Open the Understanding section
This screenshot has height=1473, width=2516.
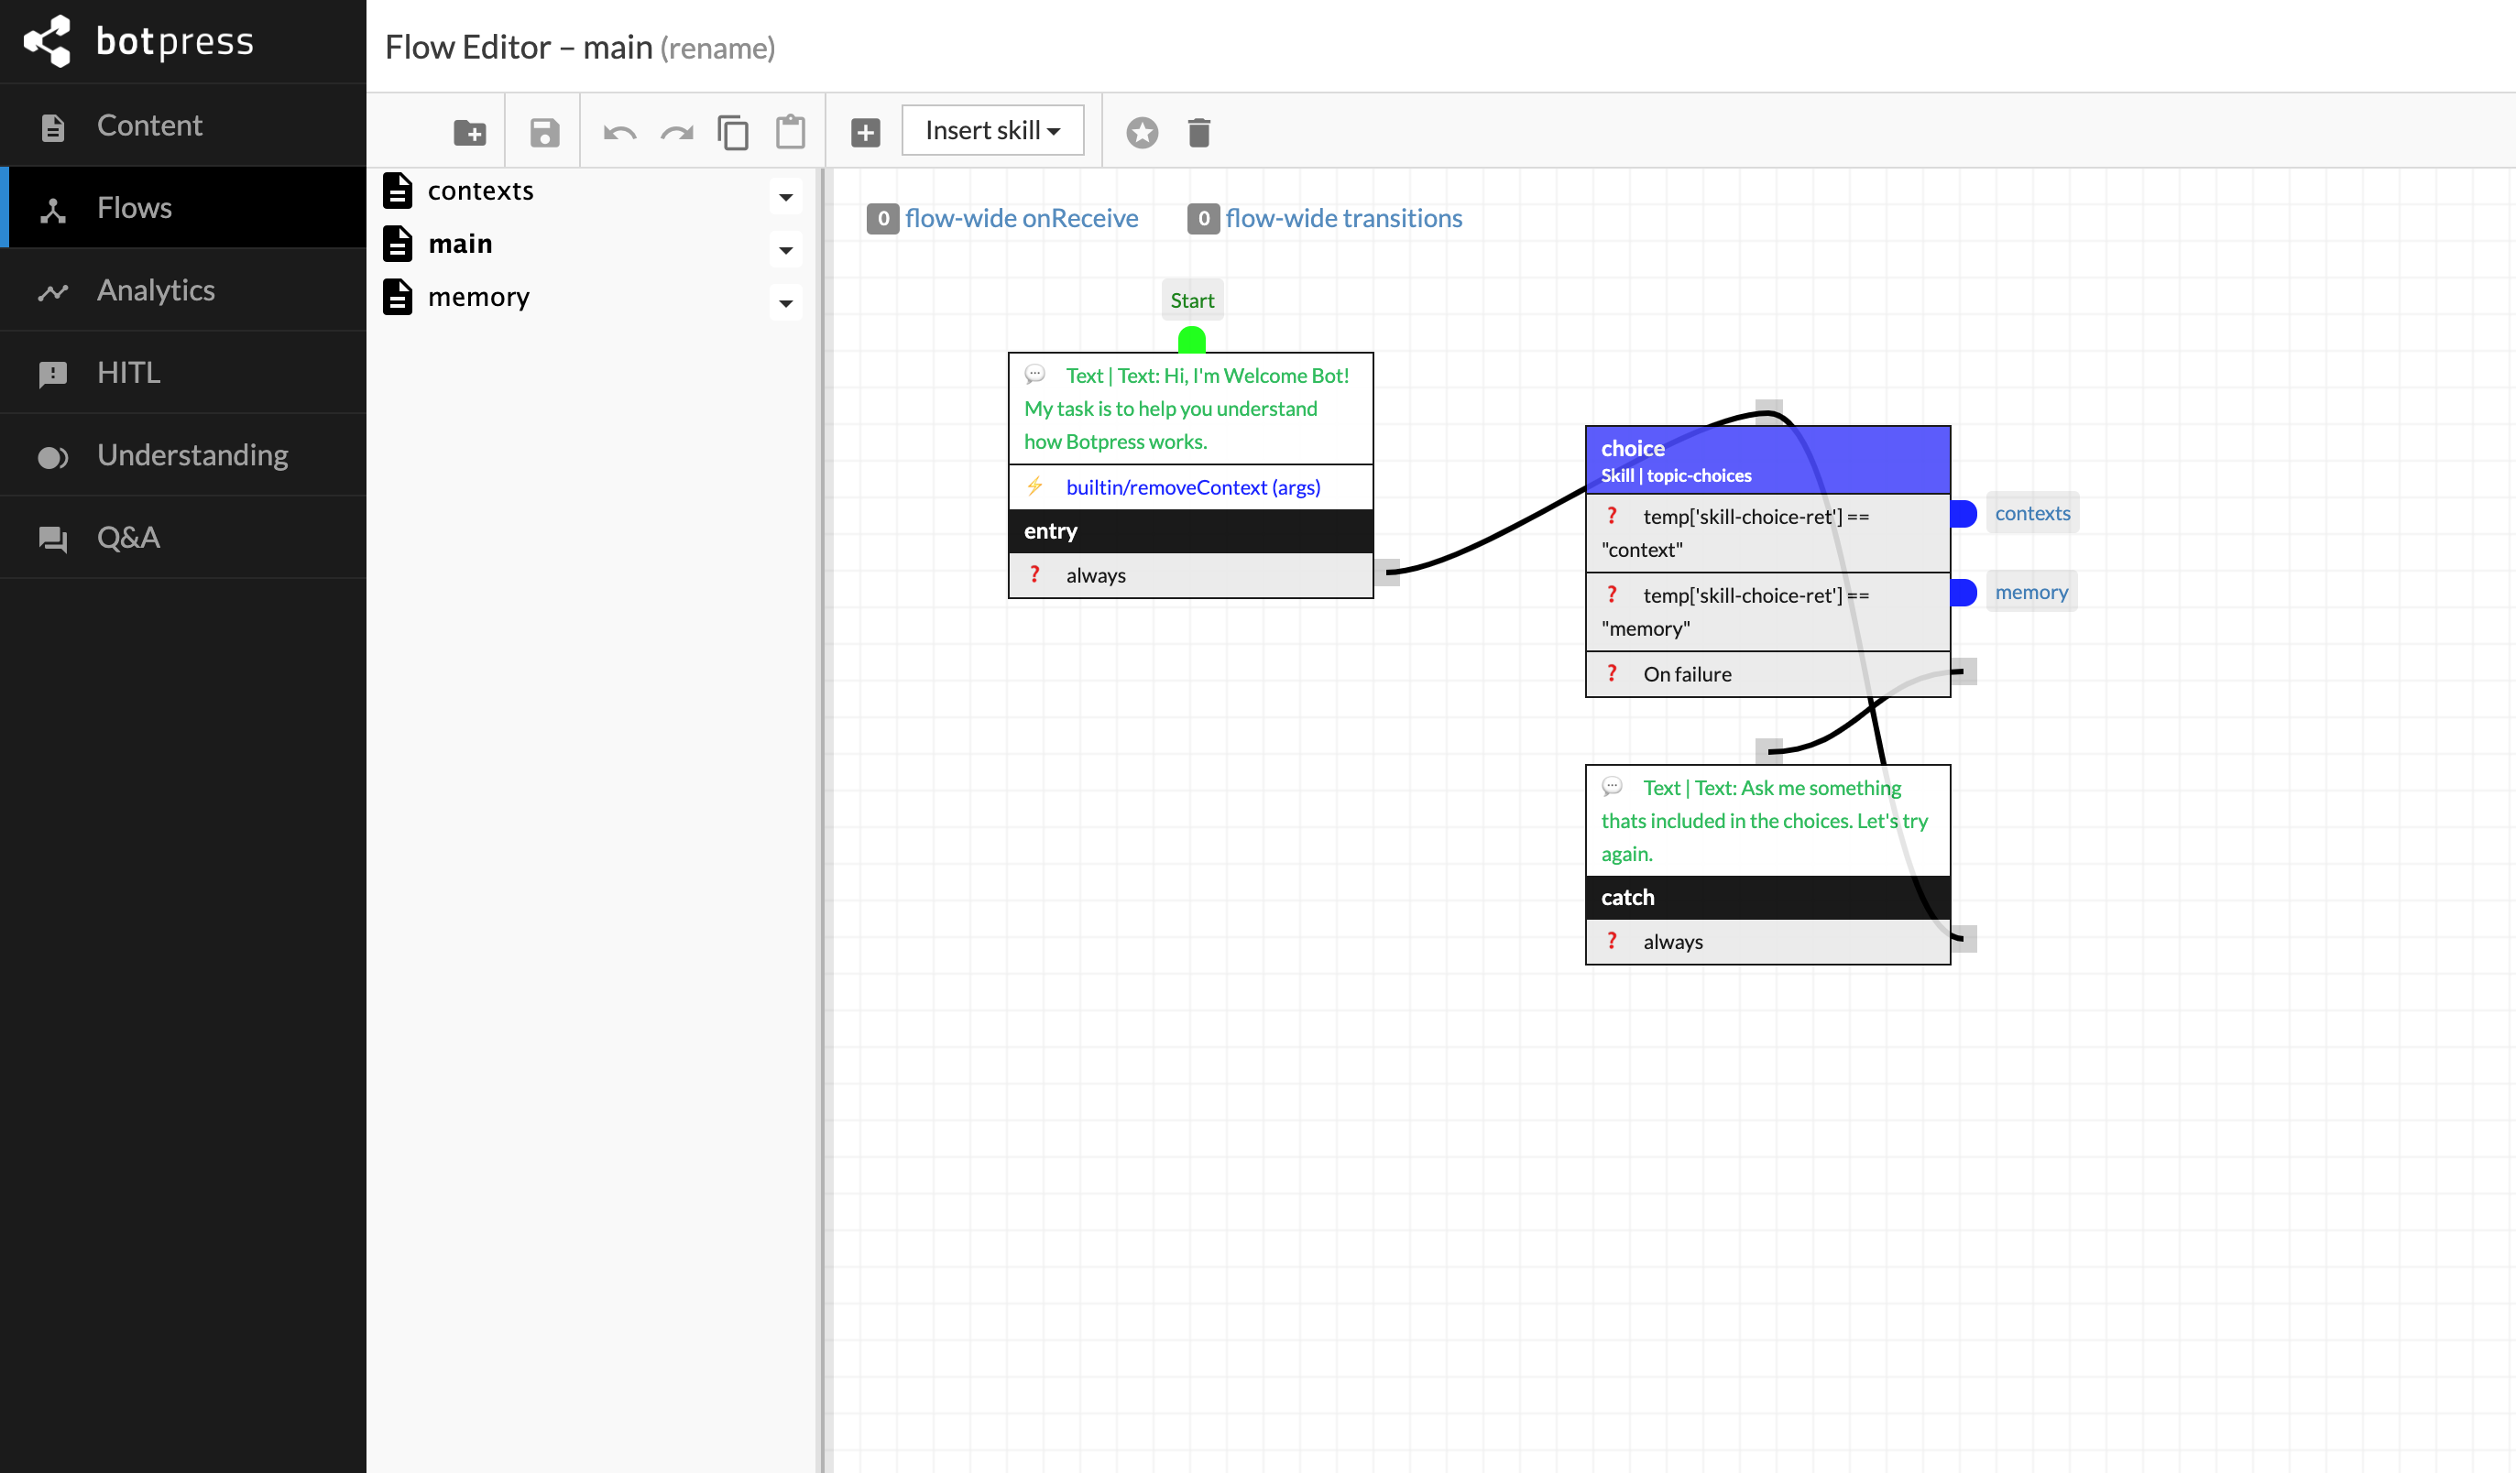[x=182, y=455]
